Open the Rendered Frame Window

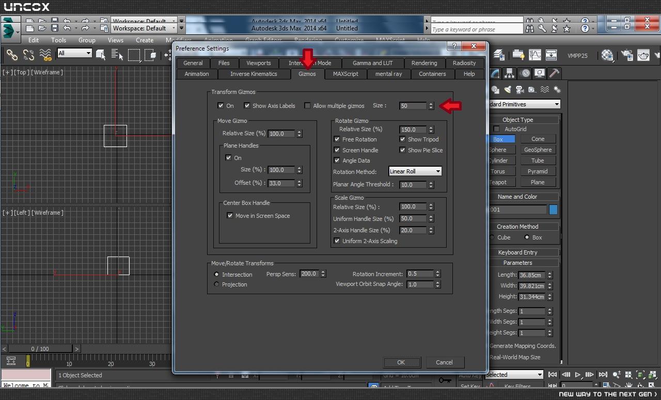[x=643, y=55]
